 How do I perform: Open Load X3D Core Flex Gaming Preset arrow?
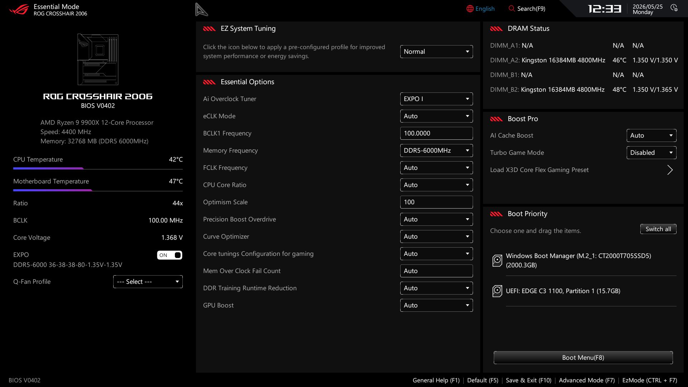tap(670, 170)
